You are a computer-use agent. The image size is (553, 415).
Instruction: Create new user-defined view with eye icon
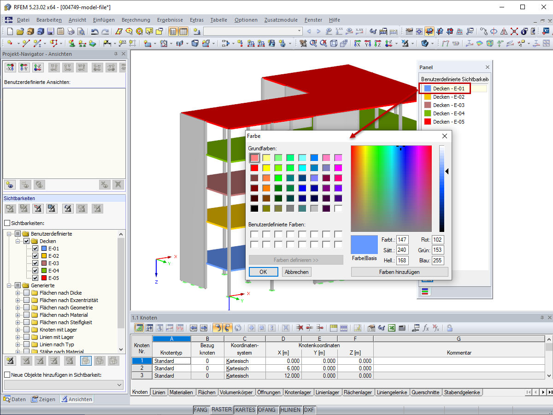pos(10,184)
